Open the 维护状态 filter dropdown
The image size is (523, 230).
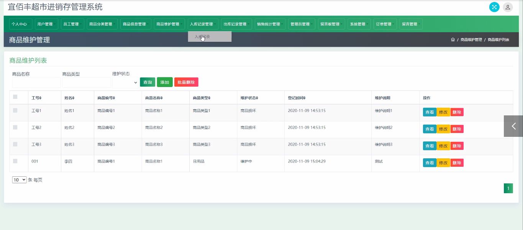(125, 82)
